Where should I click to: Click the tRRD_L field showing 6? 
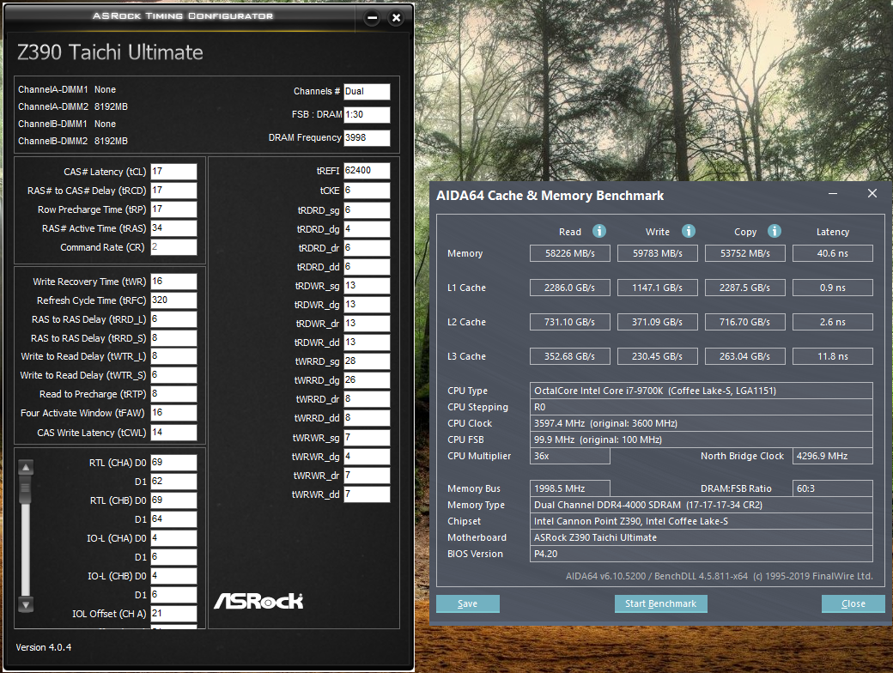(x=173, y=318)
